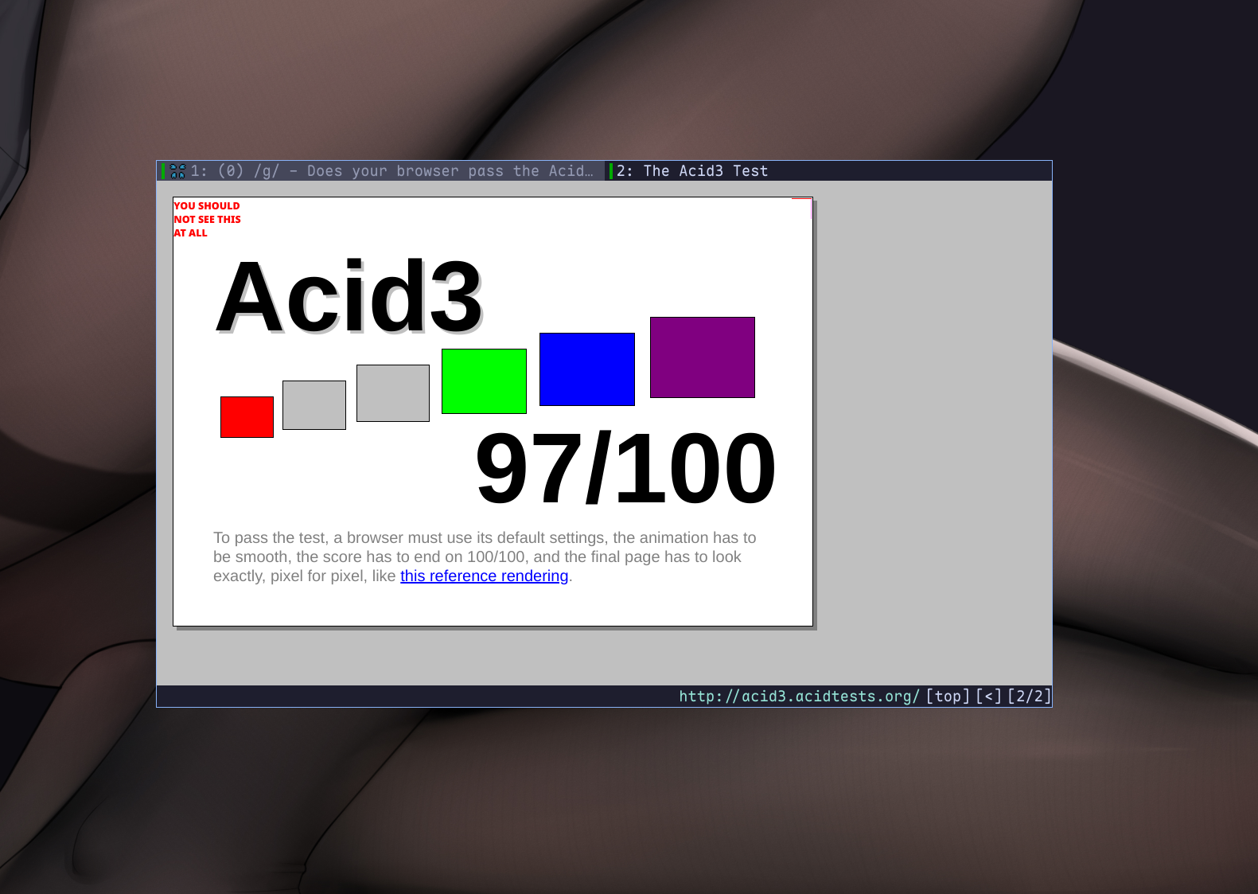The image size is (1258, 894).
Task: Click the status bar URL http://acid3.acidtests.org/
Action: coord(799,696)
